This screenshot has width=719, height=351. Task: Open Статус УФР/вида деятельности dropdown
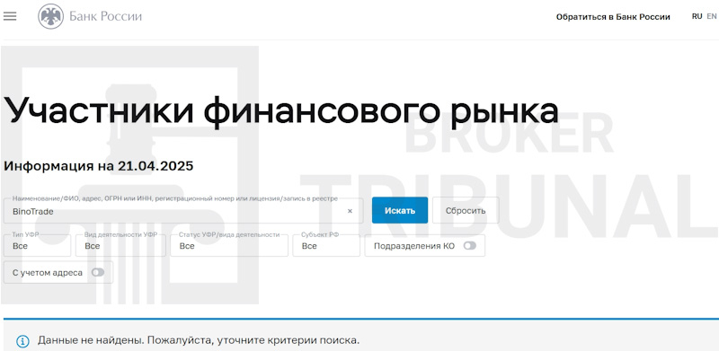point(229,246)
